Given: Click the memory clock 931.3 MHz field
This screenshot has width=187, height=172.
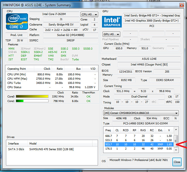Looking at the screenshot, I should pos(123,91).
